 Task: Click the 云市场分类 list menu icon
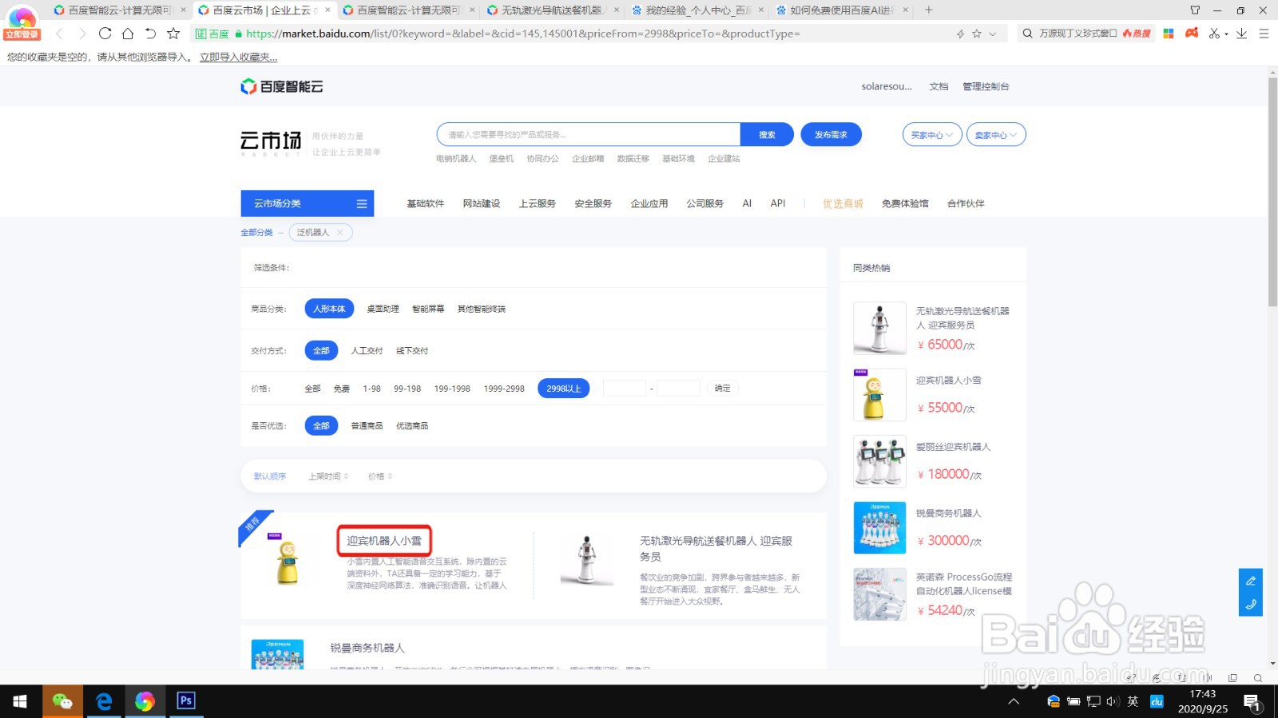(362, 204)
